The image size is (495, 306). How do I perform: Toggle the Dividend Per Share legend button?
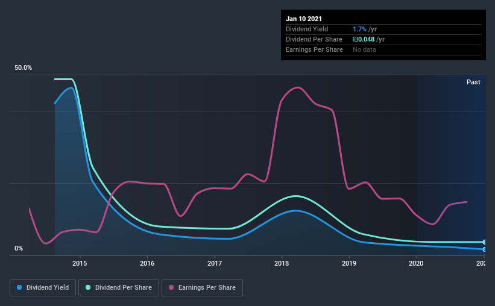pyautogui.click(x=119, y=288)
